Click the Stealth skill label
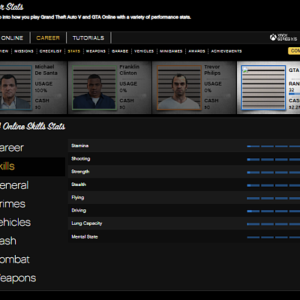The height and width of the screenshot is (300, 300). coord(79,184)
